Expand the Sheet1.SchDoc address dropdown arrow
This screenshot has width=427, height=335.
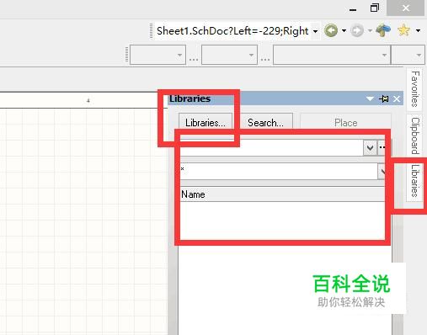(316, 31)
